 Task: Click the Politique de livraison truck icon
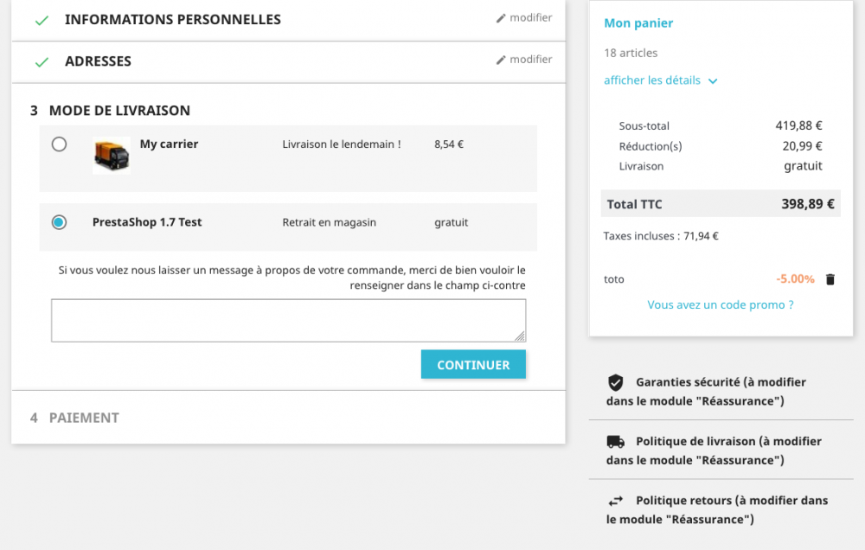(x=616, y=442)
